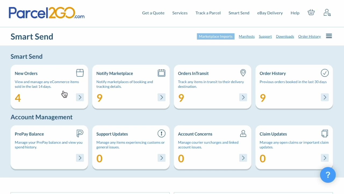Click the Account Concerns count of 0
The width and height of the screenshot is (344, 194).
(x=181, y=159)
